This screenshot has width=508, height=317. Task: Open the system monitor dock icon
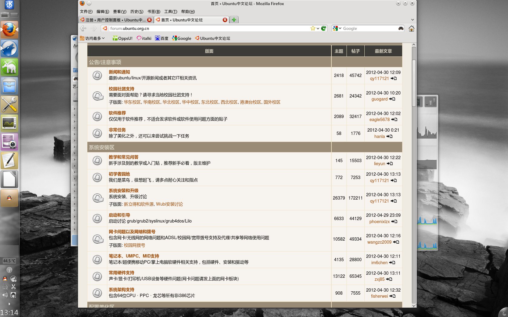click(x=9, y=123)
